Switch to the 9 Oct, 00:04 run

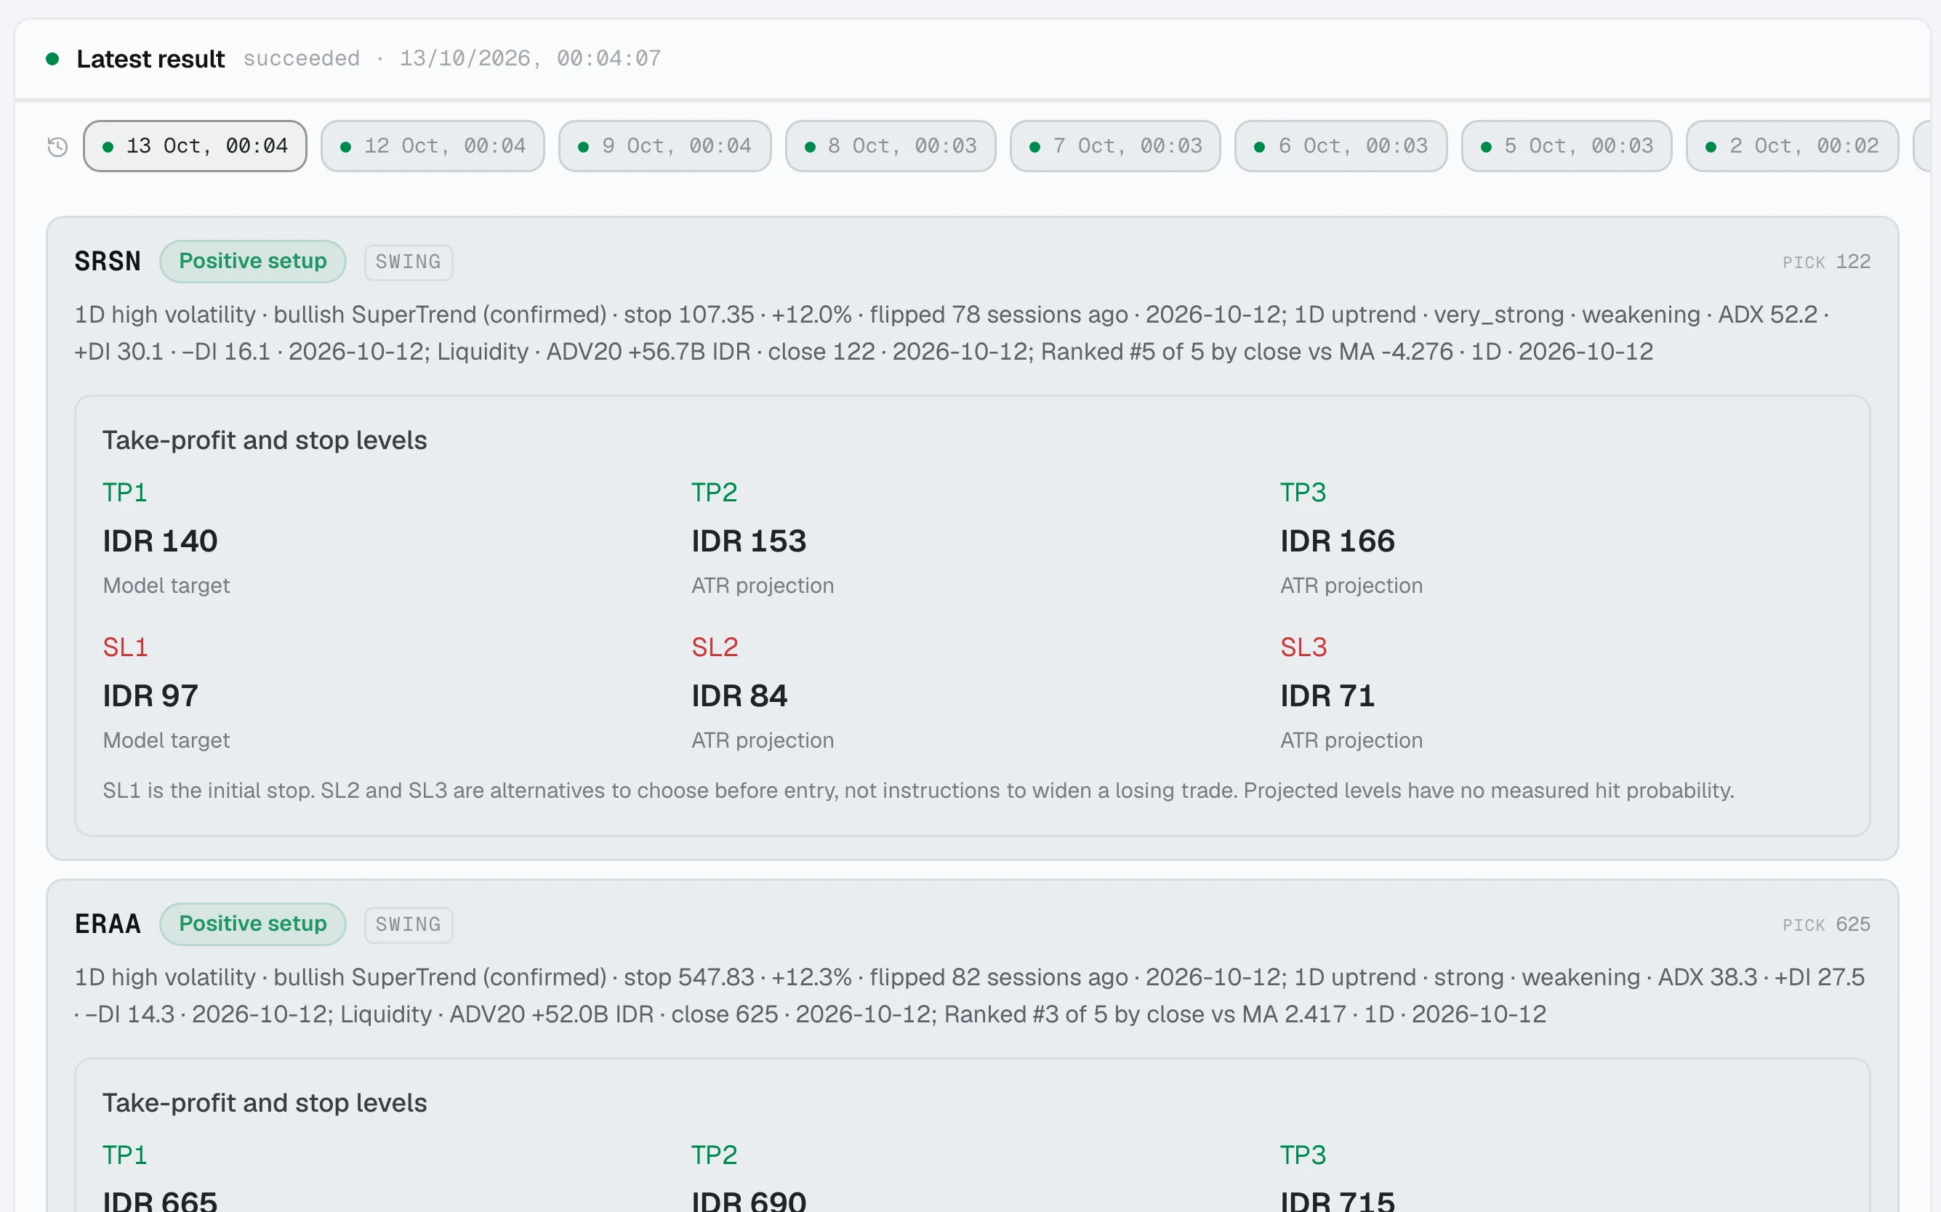664,146
